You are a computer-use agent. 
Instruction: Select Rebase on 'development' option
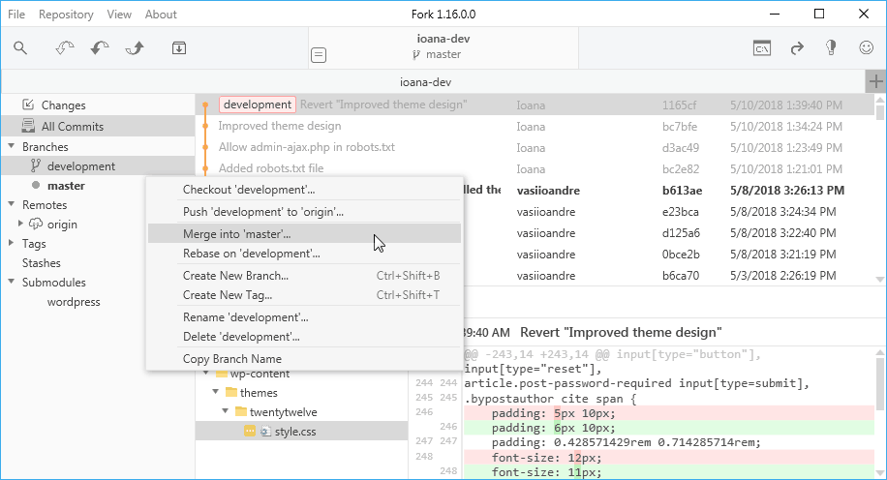coord(304,254)
